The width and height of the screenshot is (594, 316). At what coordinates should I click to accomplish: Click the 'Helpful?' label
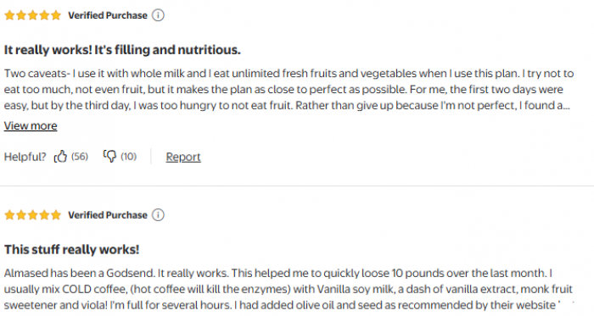(x=25, y=157)
